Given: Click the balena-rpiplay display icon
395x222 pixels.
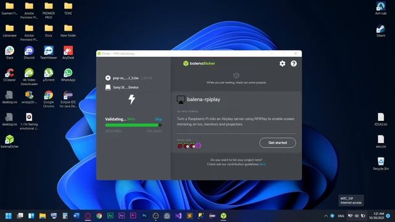Looking at the screenshot, I should coord(181,99).
